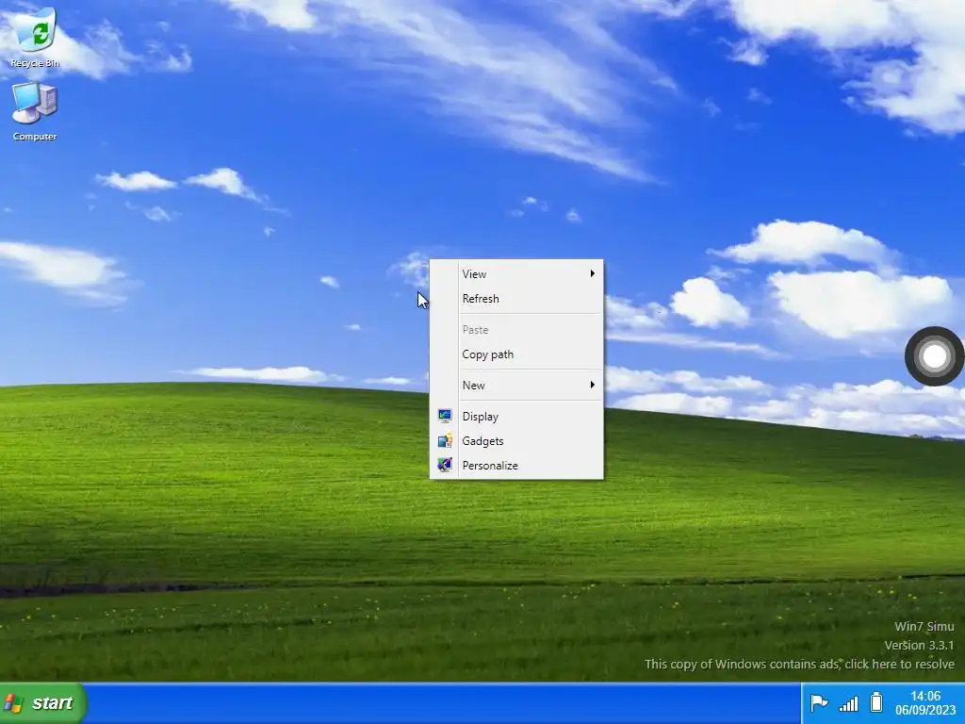Click the battery icon in system tray
965x724 pixels.
[x=876, y=702]
